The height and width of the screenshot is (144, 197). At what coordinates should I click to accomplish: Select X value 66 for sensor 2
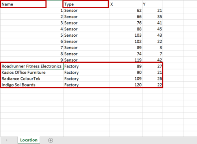pyautogui.click(x=126, y=17)
